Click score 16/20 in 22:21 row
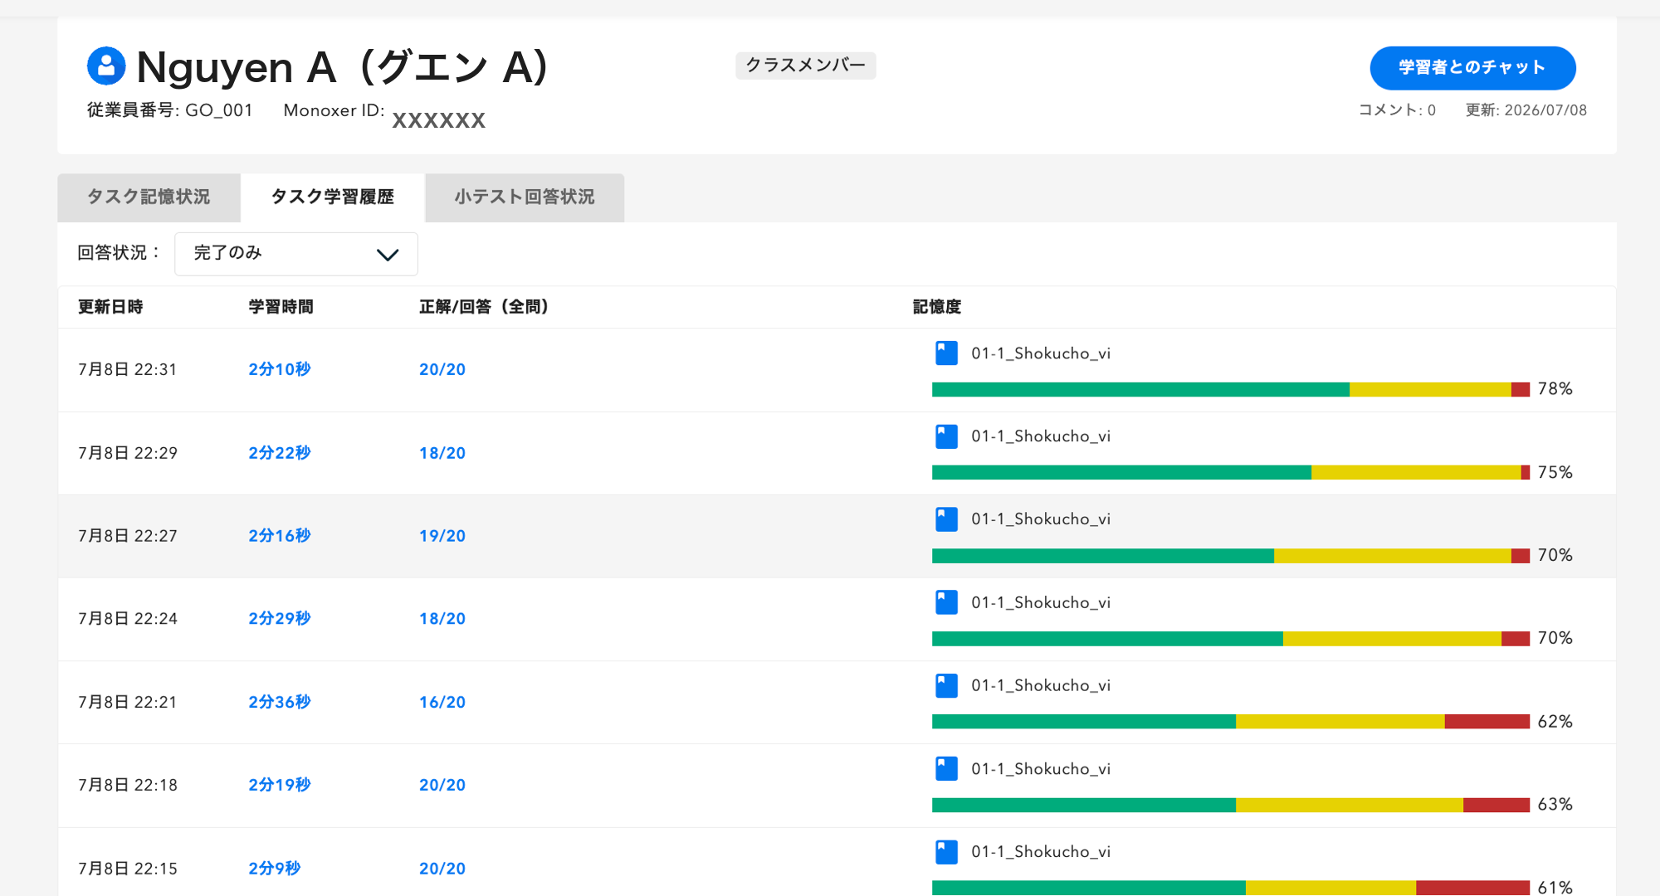1660x896 pixels. (442, 702)
